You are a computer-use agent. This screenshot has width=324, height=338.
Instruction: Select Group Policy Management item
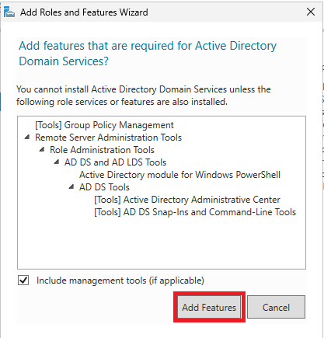click(x=104, y=125)
